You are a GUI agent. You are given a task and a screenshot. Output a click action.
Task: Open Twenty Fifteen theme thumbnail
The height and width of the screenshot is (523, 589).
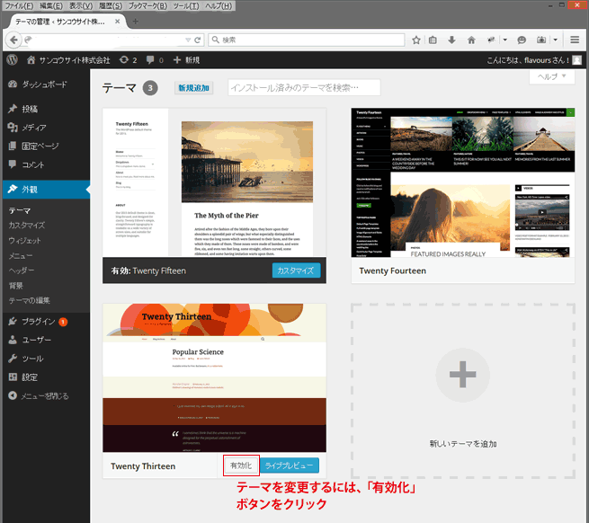tap(214, 182)
